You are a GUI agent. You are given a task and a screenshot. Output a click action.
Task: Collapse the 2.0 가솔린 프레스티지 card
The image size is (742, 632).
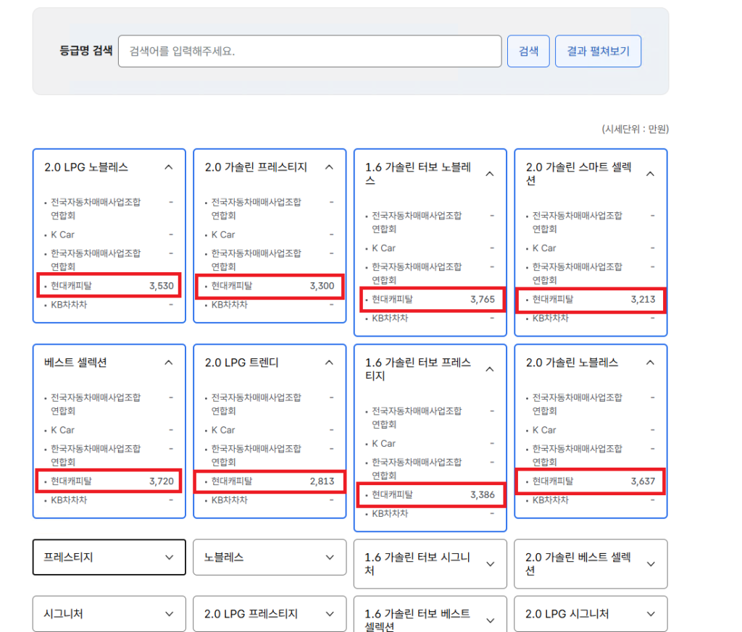330,167
